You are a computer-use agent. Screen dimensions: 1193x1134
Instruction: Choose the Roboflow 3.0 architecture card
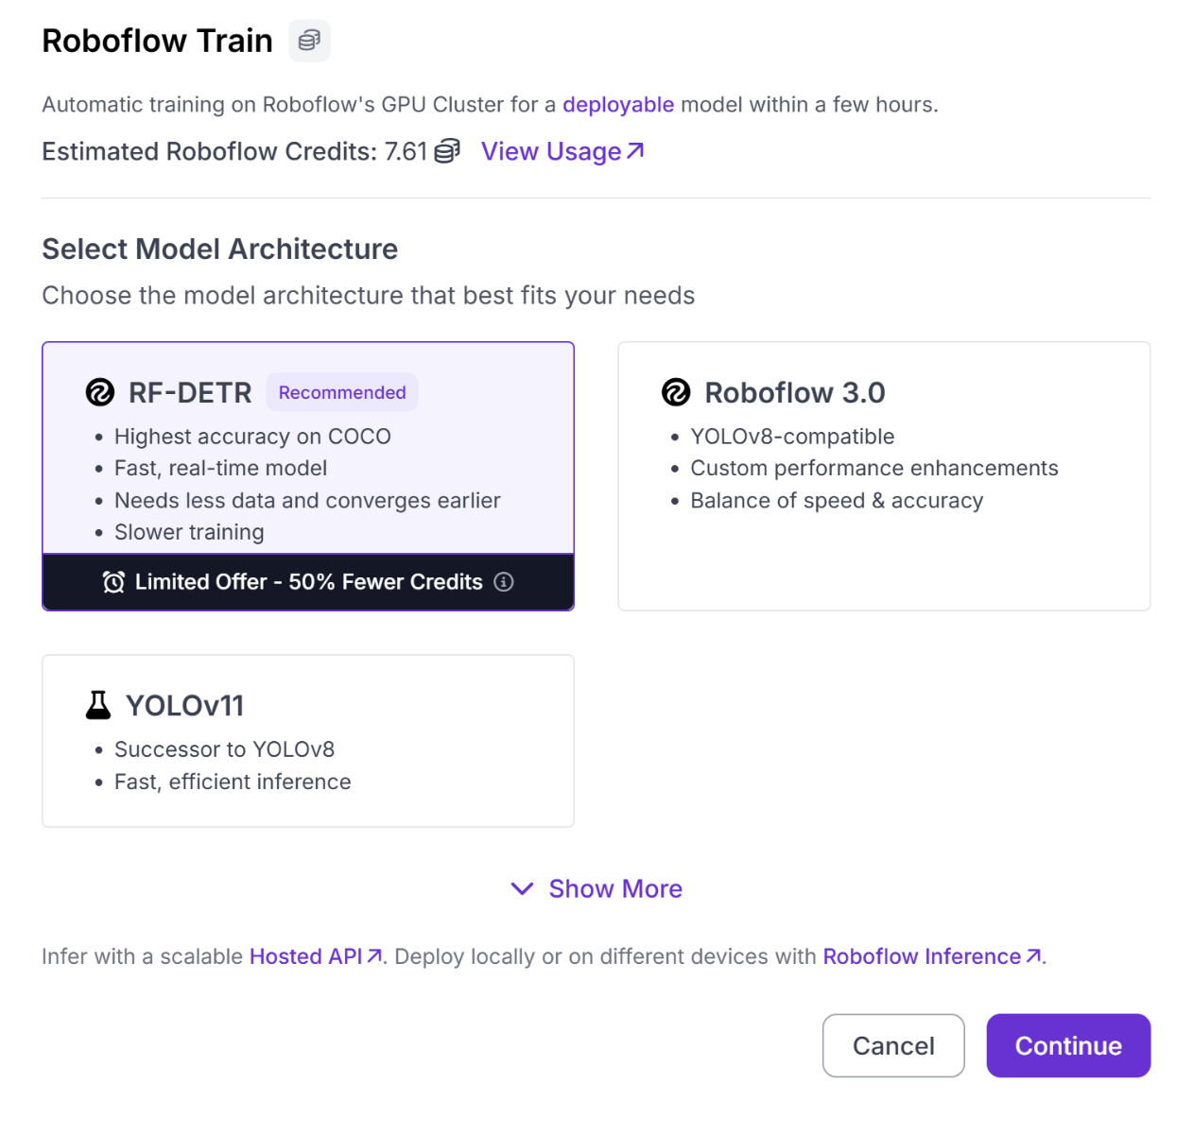884,476
